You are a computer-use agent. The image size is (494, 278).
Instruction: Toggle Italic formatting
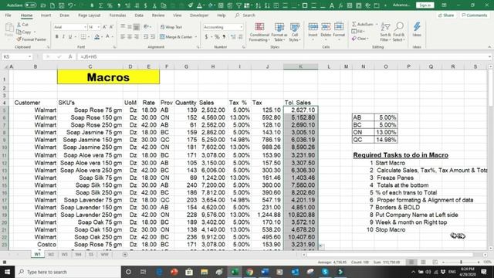(63, 37)
